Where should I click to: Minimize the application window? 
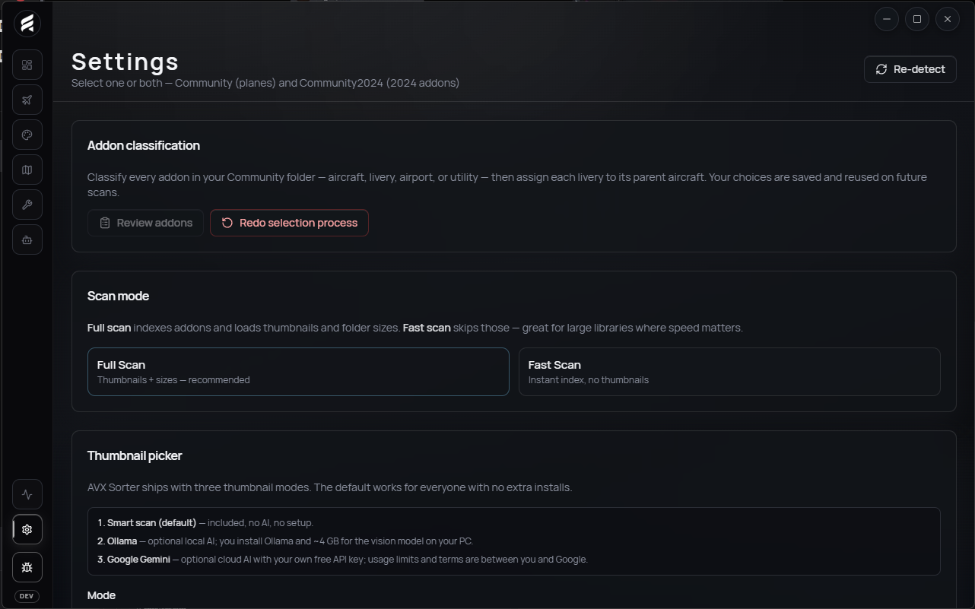887,19
